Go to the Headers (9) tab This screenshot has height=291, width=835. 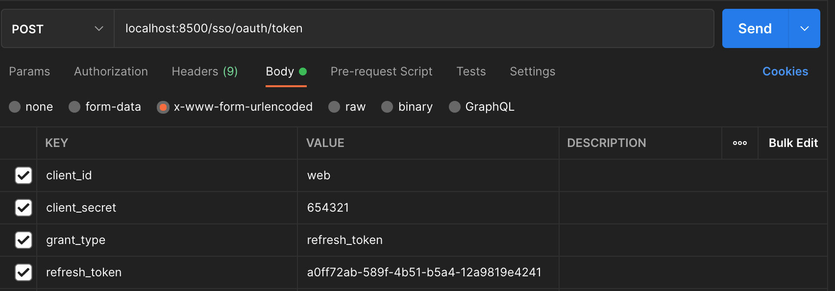pyautogui.click(x=204, y=72)
